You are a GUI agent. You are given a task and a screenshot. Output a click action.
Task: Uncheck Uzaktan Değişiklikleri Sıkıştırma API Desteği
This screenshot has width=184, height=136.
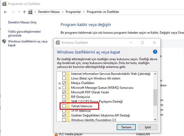click(x=64, y=115)
